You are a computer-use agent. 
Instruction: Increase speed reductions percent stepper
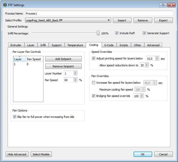tap(147, 64)
